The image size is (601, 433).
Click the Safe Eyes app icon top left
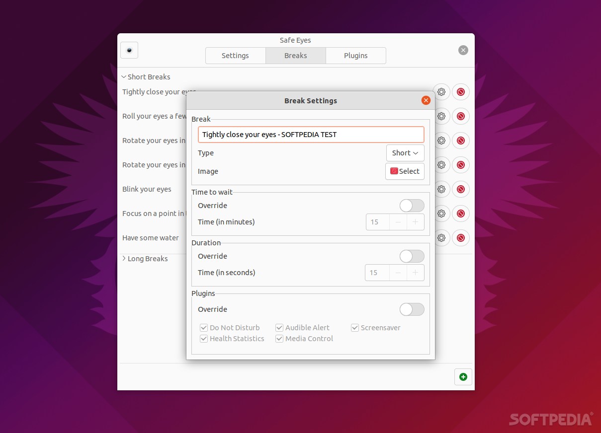[x=129, y=50]
